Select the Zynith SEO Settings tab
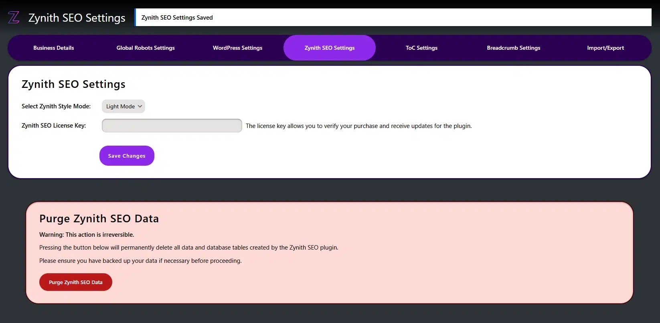The height and width of the screenshot is (323, 660). coord(330,48)
